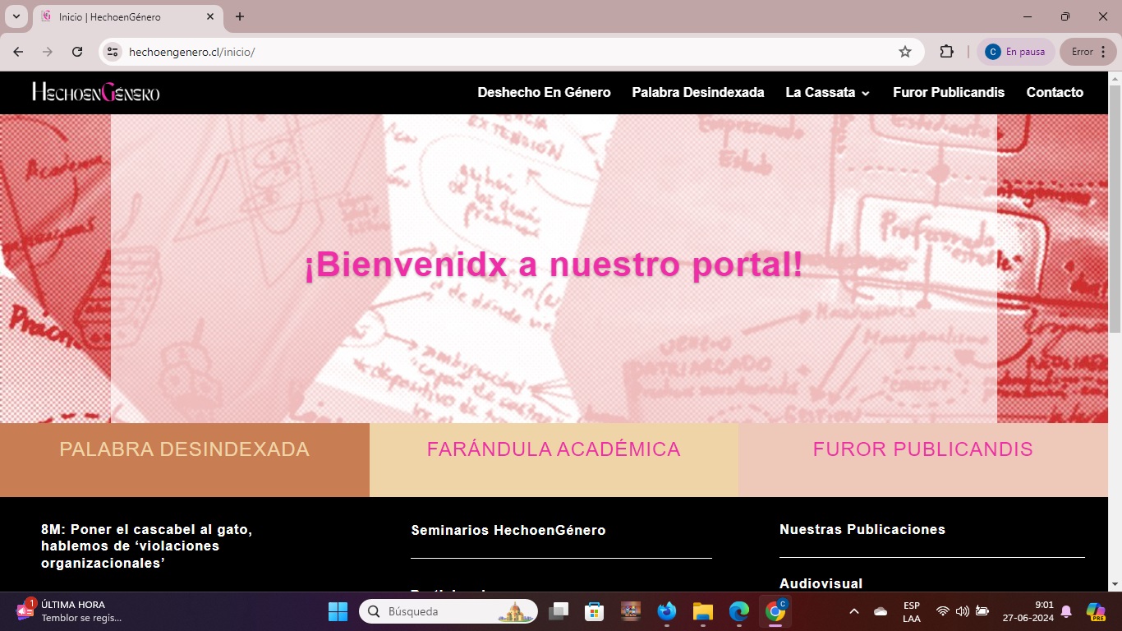Open volume speaker tray icon
The image size is (1122, 631).
point(962,611)
